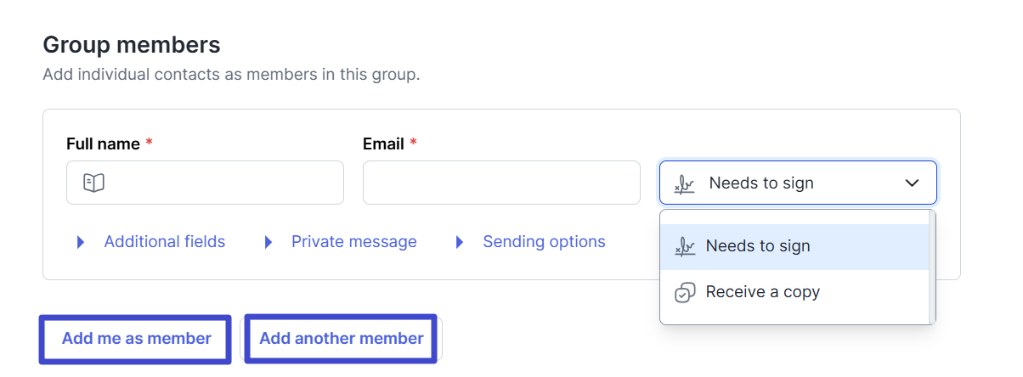Select Needs to sign from the list
1023x377 pixels.
(758, 246)
